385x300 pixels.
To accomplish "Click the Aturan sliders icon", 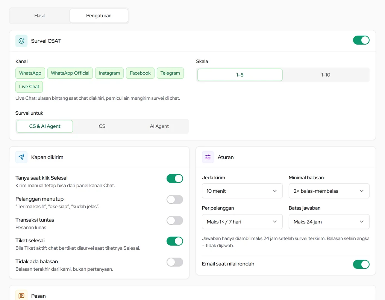I will click(x=208, y=157).
